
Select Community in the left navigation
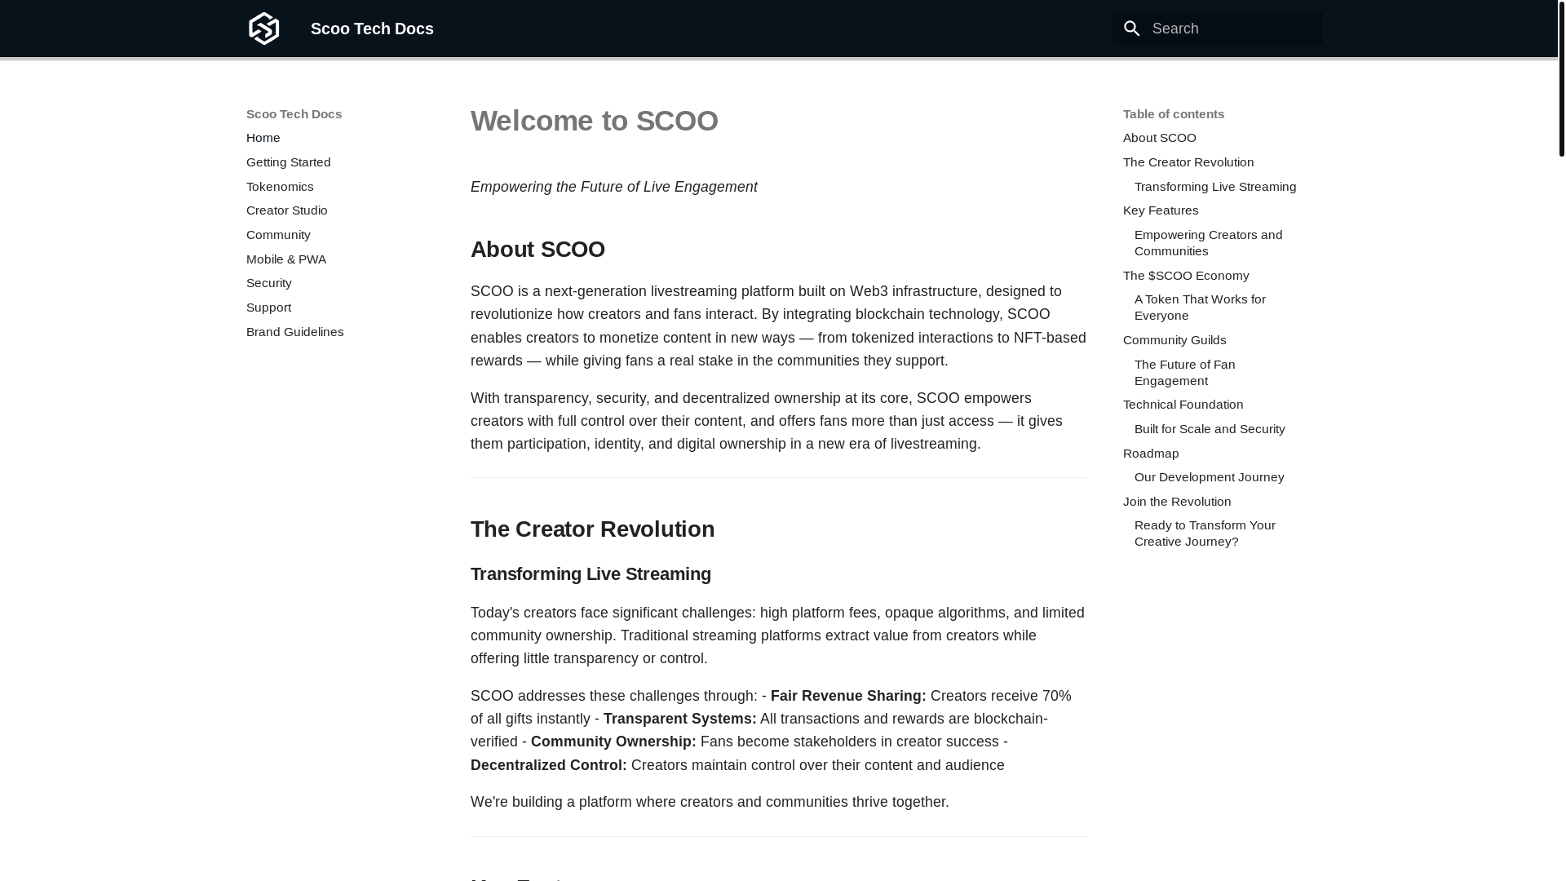point(278,235)
